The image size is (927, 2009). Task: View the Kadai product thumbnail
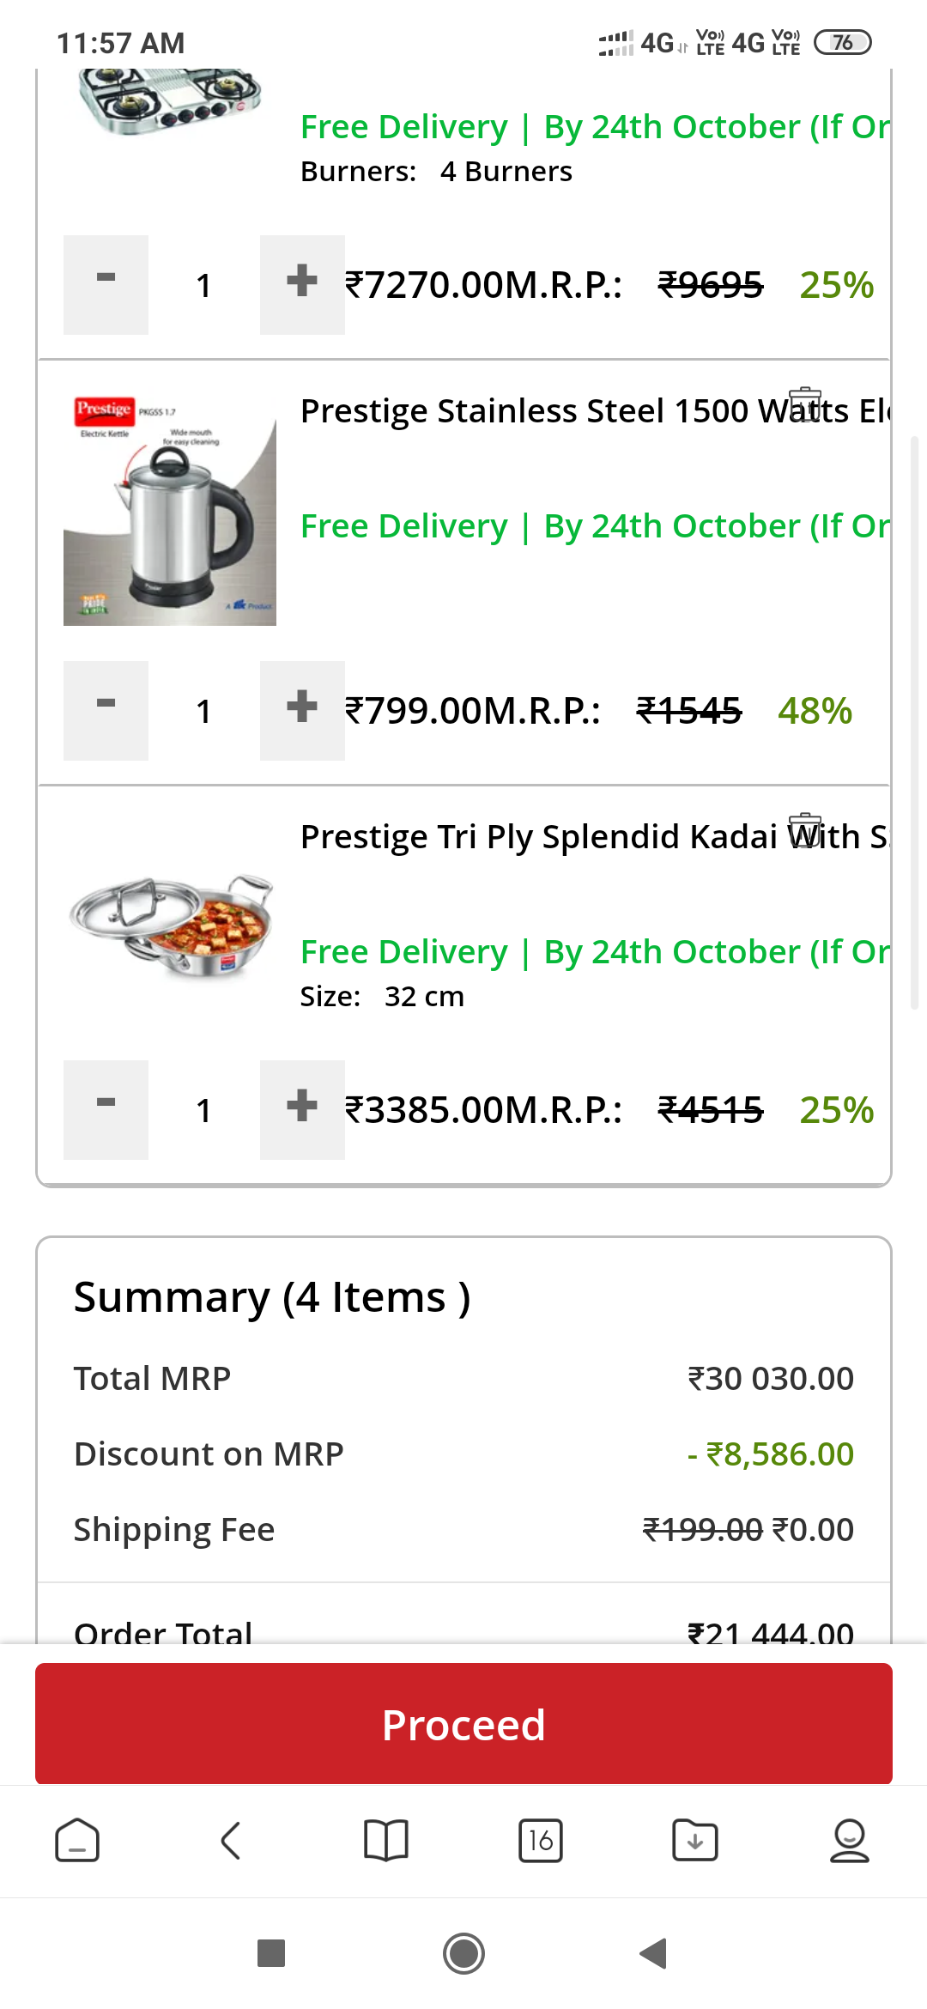170,926
